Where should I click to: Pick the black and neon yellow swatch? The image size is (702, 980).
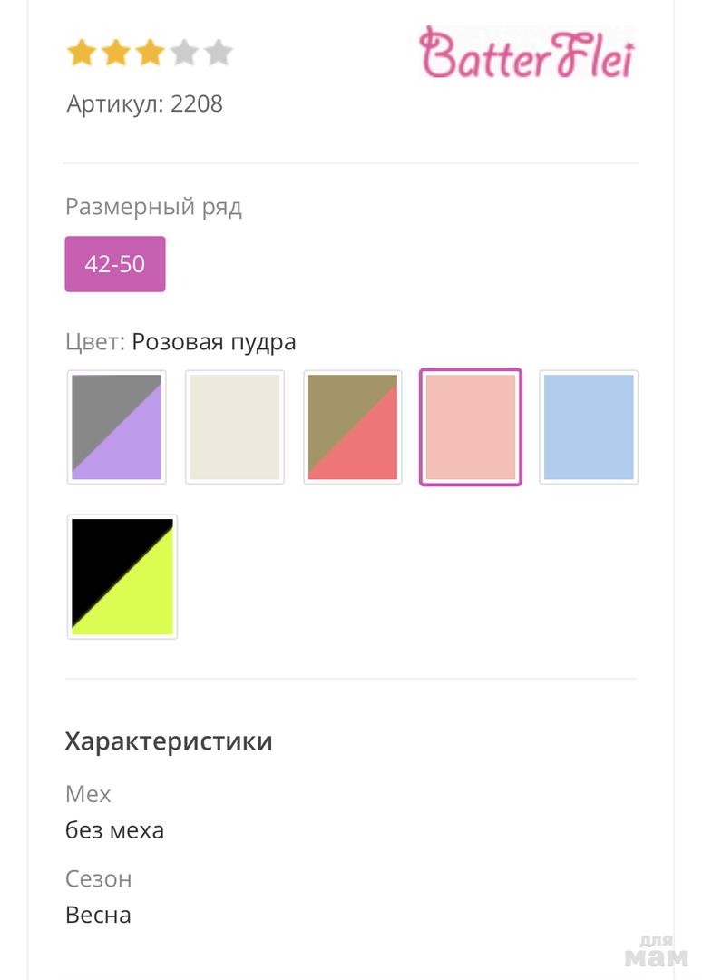[x=122, y=576]
